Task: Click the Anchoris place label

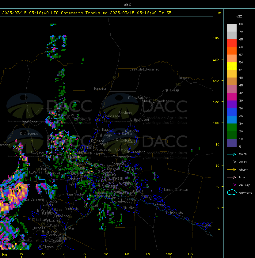Action: [x=72, y=209]
